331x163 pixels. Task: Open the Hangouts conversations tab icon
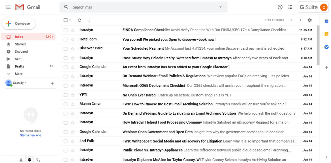pos(30,160)
